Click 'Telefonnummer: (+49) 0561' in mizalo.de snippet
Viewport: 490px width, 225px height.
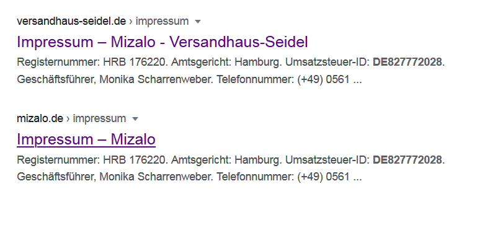(283, 177)
